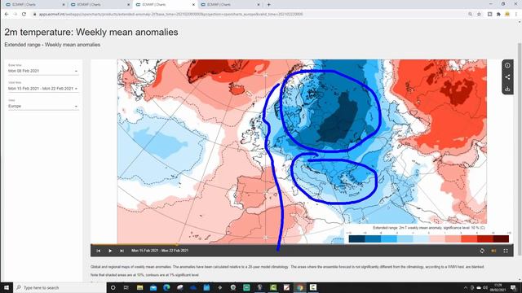Viewport: 522px width, 293px height.
Task: Click the animation progress slider
Action: 302,244
